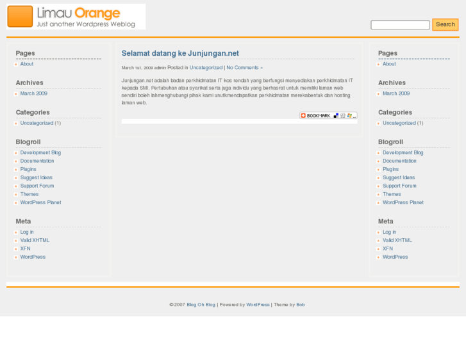Open Documentation in the left Blogroll

coord(37,161)
